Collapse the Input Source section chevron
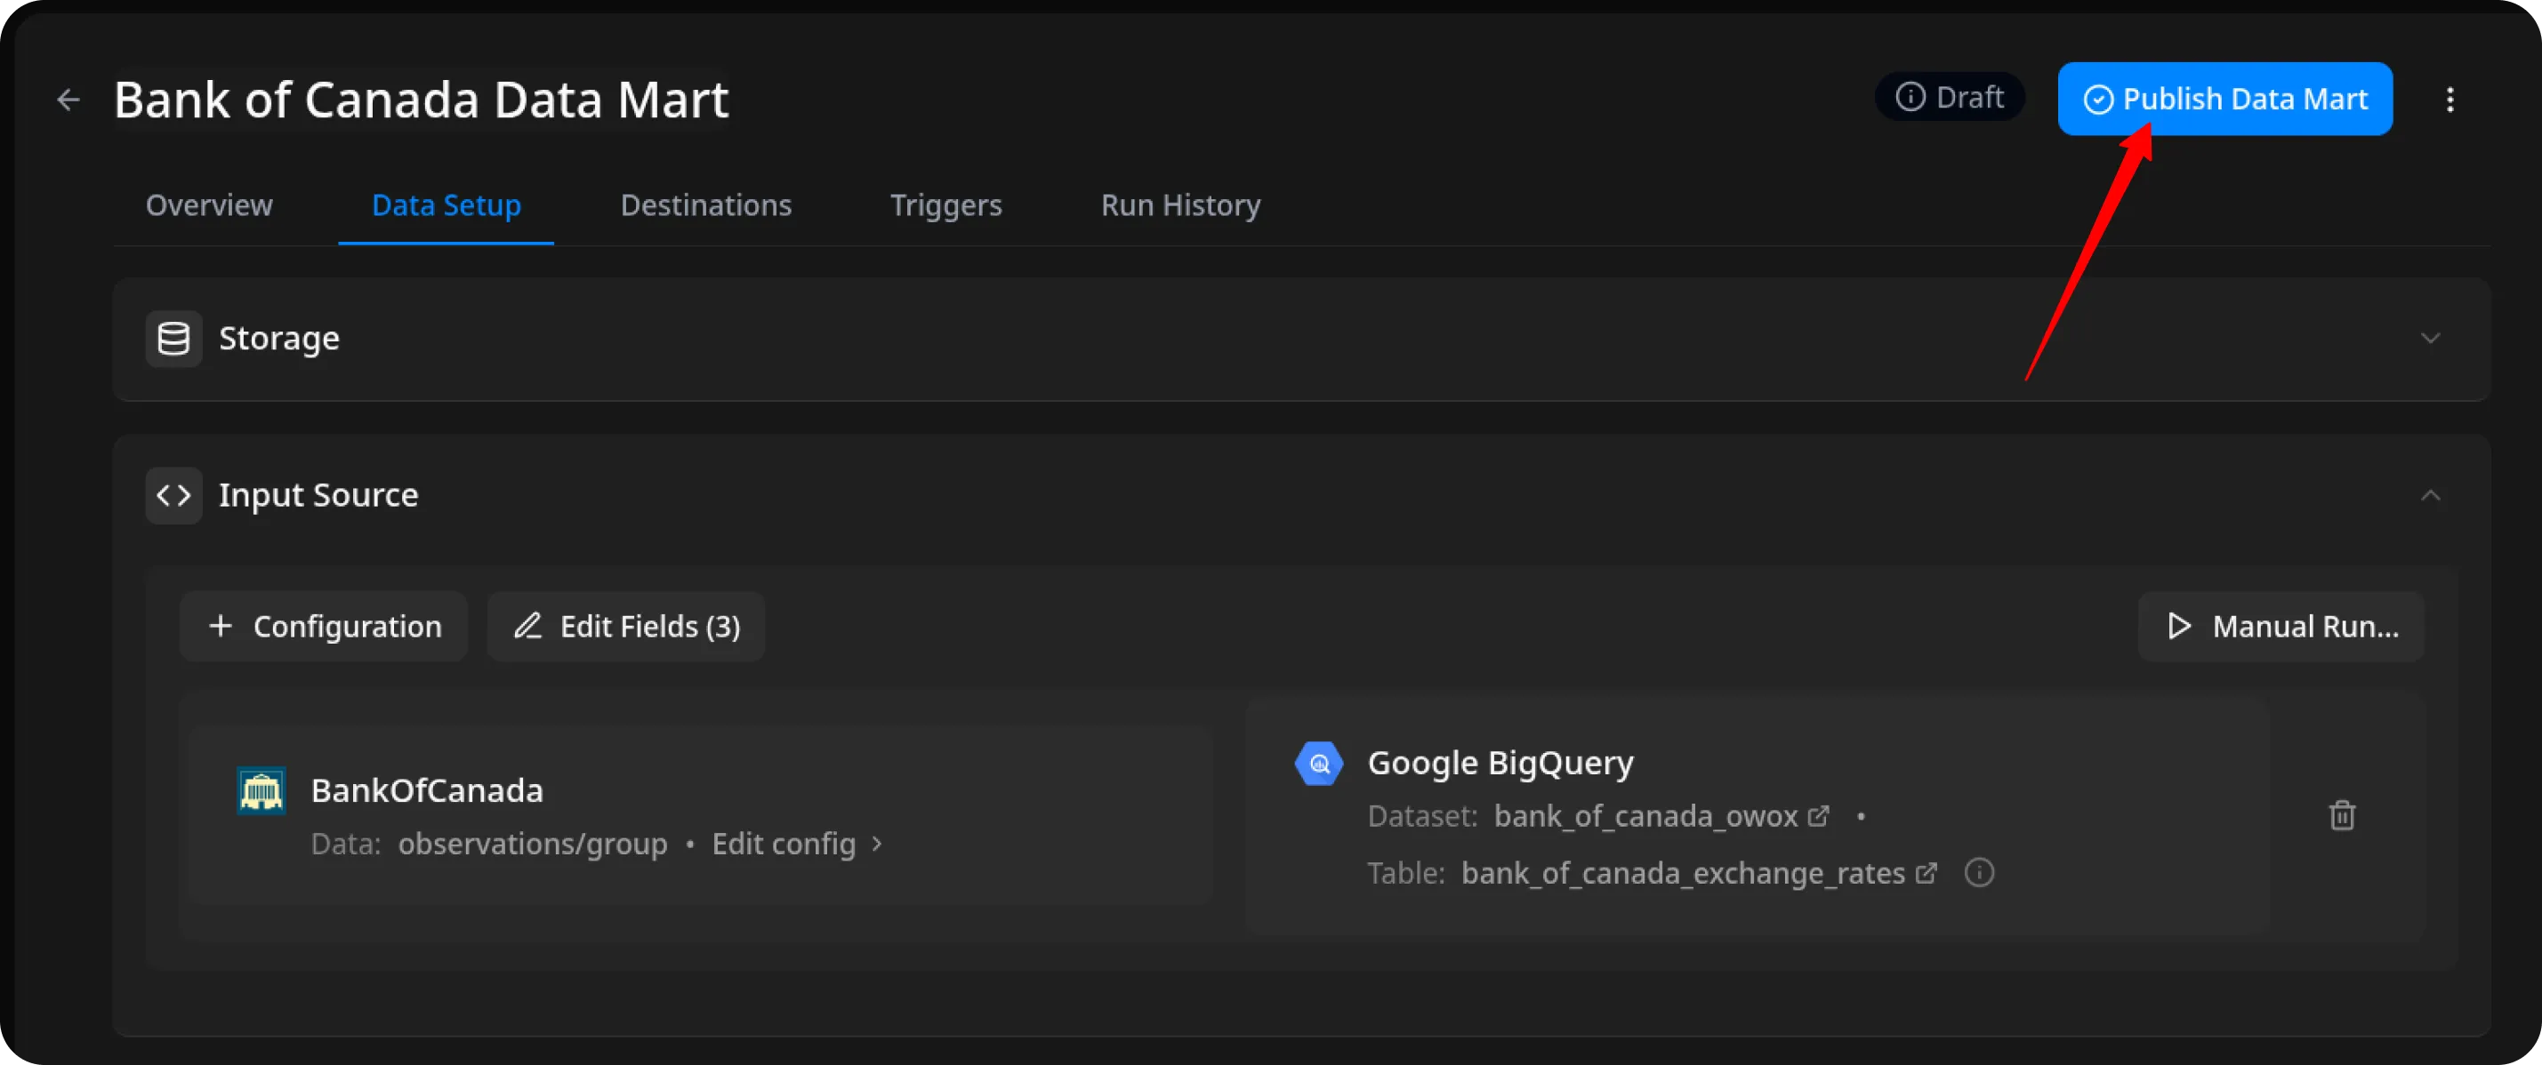Viewport: 2542px width, 1065px height. point(2430,495)
